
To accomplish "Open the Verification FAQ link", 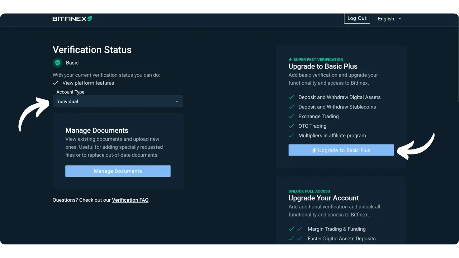I will tap(130, 200).
